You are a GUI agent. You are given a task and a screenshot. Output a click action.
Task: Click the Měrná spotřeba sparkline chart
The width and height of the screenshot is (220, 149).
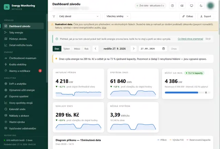click(133, 127)
